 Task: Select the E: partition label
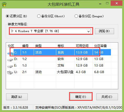(x=15, y=66)
